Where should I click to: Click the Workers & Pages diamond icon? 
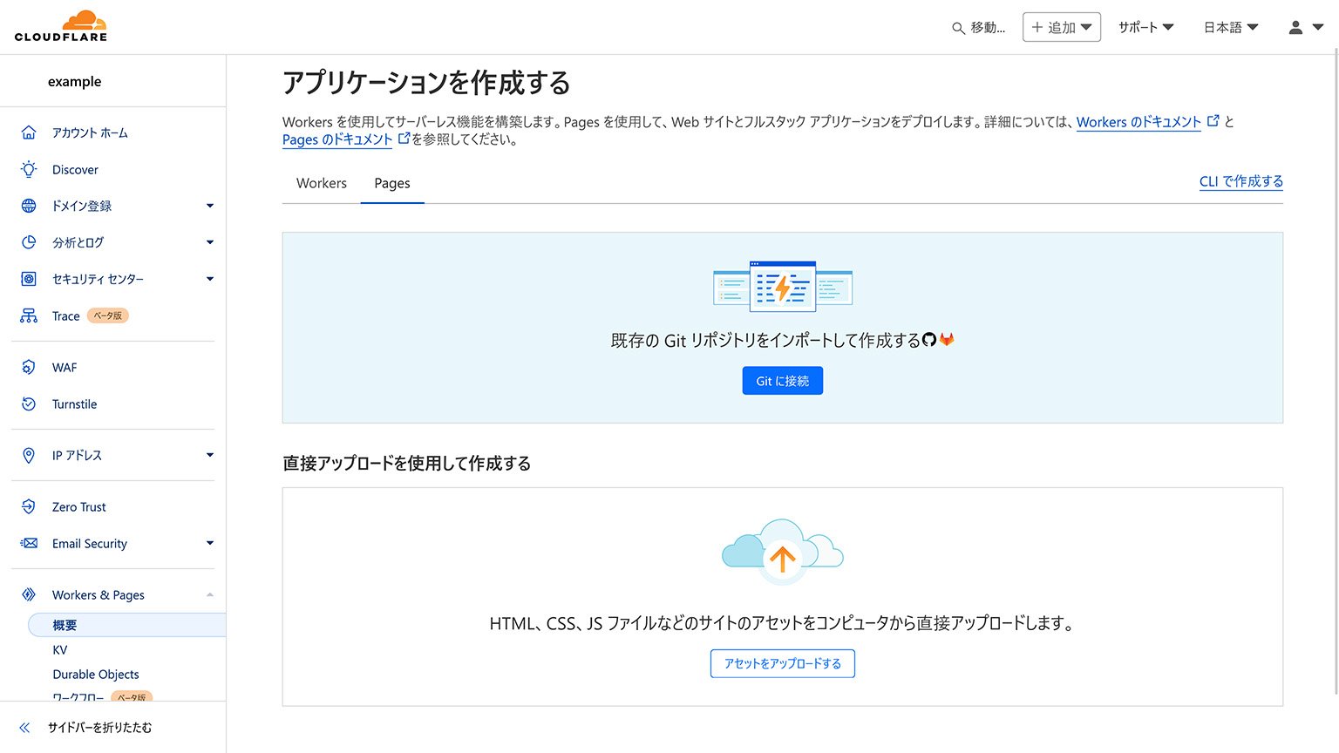pos(29,594)
